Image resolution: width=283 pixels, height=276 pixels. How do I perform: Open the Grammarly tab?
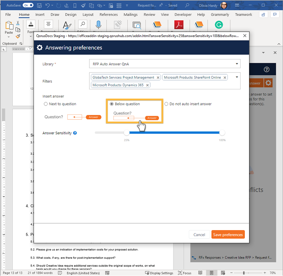pos(220,14)
